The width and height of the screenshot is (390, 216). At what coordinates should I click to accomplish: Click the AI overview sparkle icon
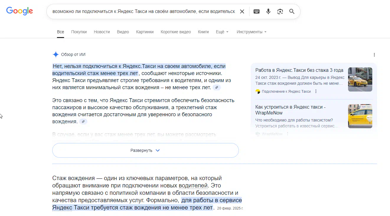click(56, 54)
